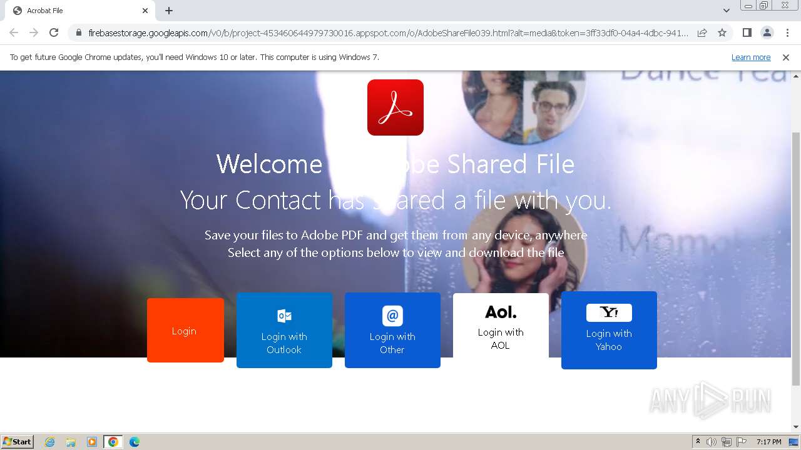801x450 pixels.
Task: Click 'Select any of the options below' text
Action: [x=395, y=252]
